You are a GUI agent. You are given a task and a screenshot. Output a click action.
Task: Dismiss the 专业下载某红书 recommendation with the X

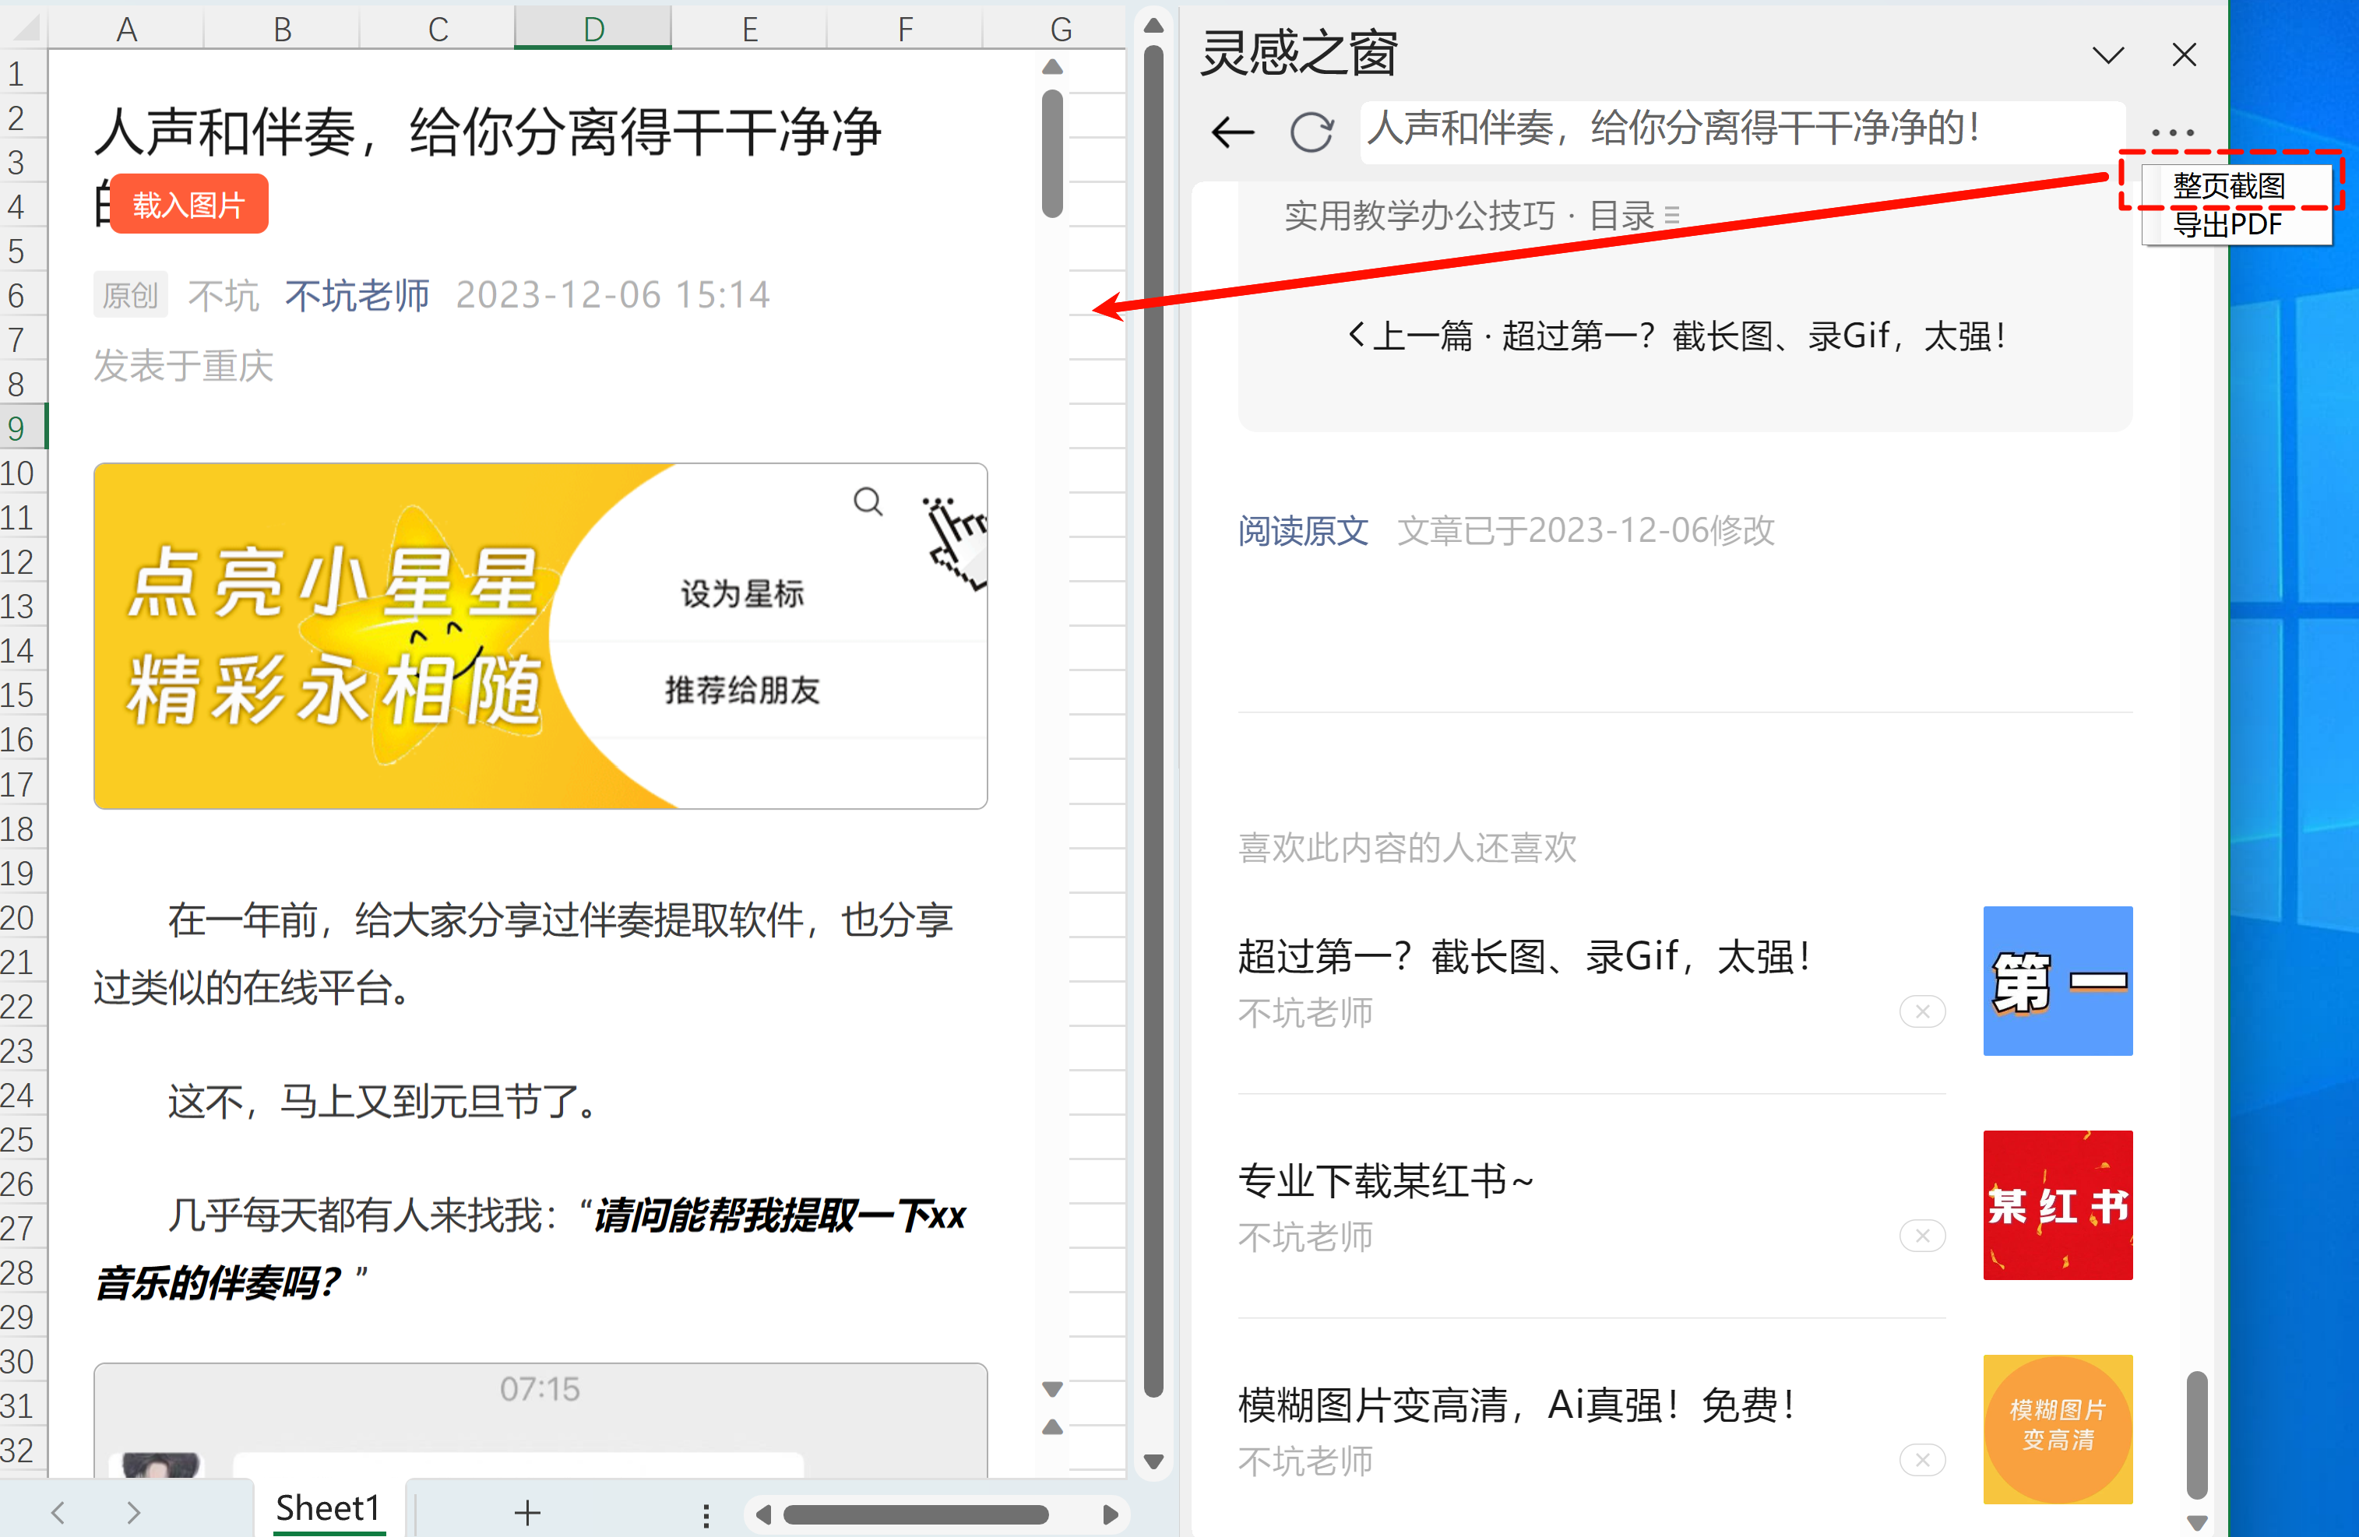(1922, 1236)
